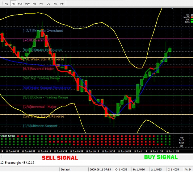
Task: Click the [5/8] Top Trading Range label
Action: (41, 78)
